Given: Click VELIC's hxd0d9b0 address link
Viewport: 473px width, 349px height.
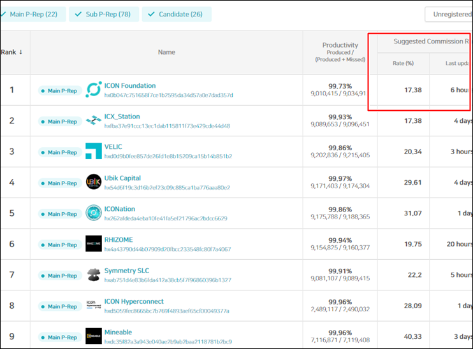Looking at the screenshot, I should coord(168,157).
